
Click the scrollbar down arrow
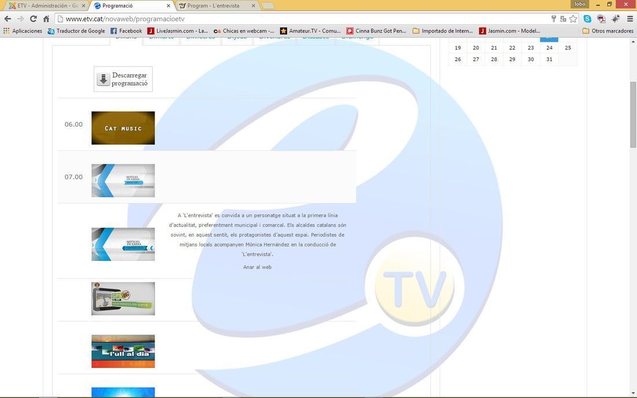(634, 393)
